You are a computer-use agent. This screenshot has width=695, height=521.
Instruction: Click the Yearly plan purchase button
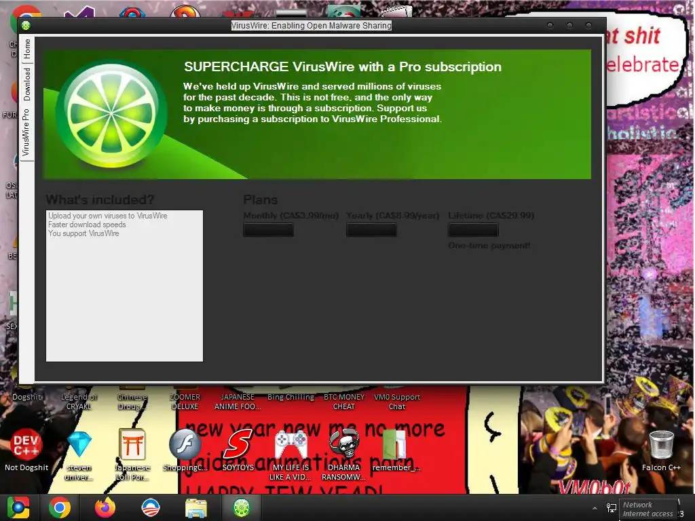[371, 230]
